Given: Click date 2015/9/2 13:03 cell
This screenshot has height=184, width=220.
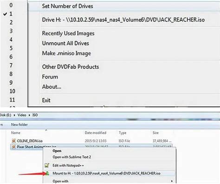Looking at the screenshot, I should tap(96, 141).
